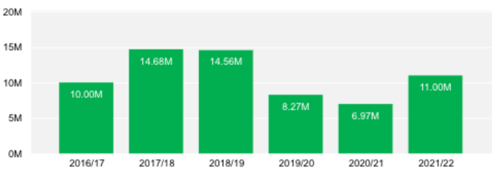Select the 14.68M data label

(156, 62)
